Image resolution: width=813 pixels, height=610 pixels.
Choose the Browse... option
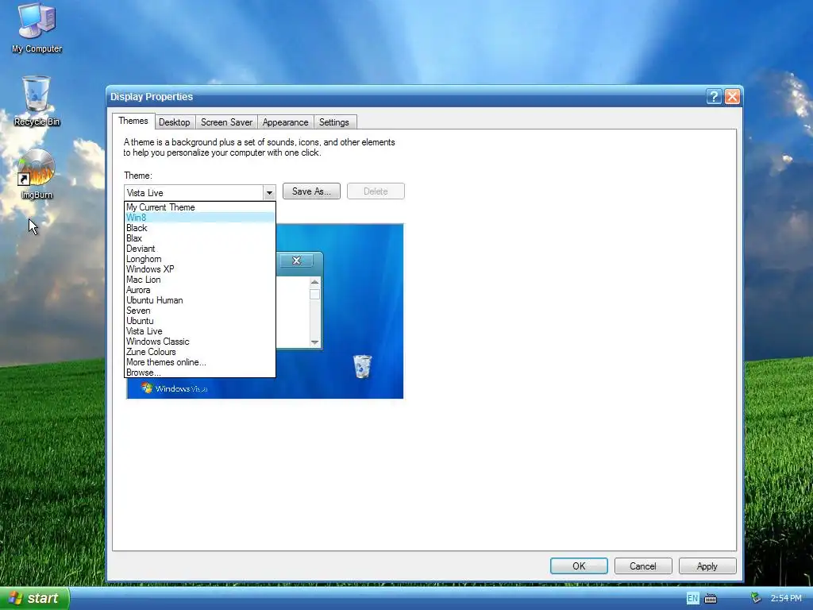199,373
